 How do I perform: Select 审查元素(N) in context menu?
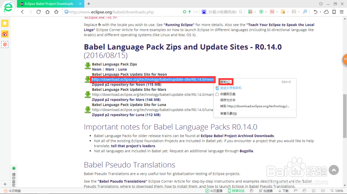click(255, 113)
